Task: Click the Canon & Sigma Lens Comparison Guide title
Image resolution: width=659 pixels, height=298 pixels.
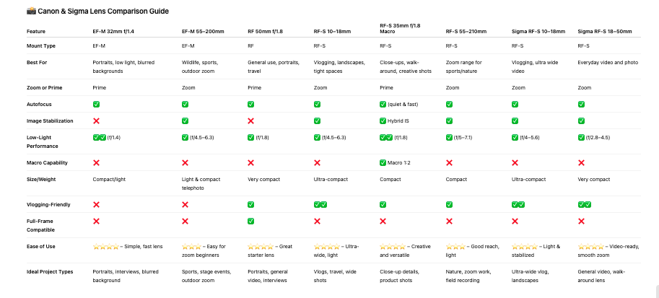Action: pos(103,12)
